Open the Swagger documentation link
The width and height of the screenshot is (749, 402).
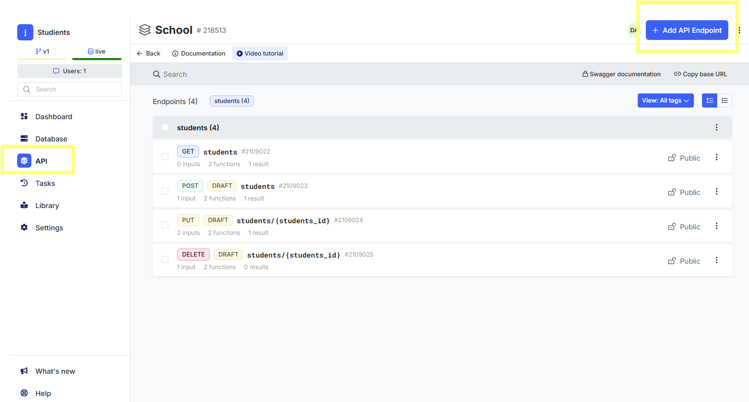coord(622,74)
